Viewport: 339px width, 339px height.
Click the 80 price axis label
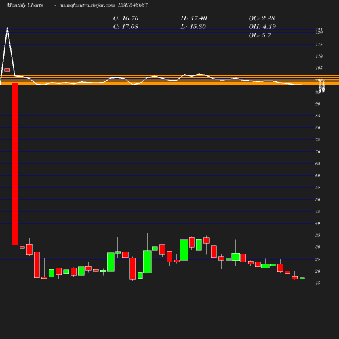318,127
